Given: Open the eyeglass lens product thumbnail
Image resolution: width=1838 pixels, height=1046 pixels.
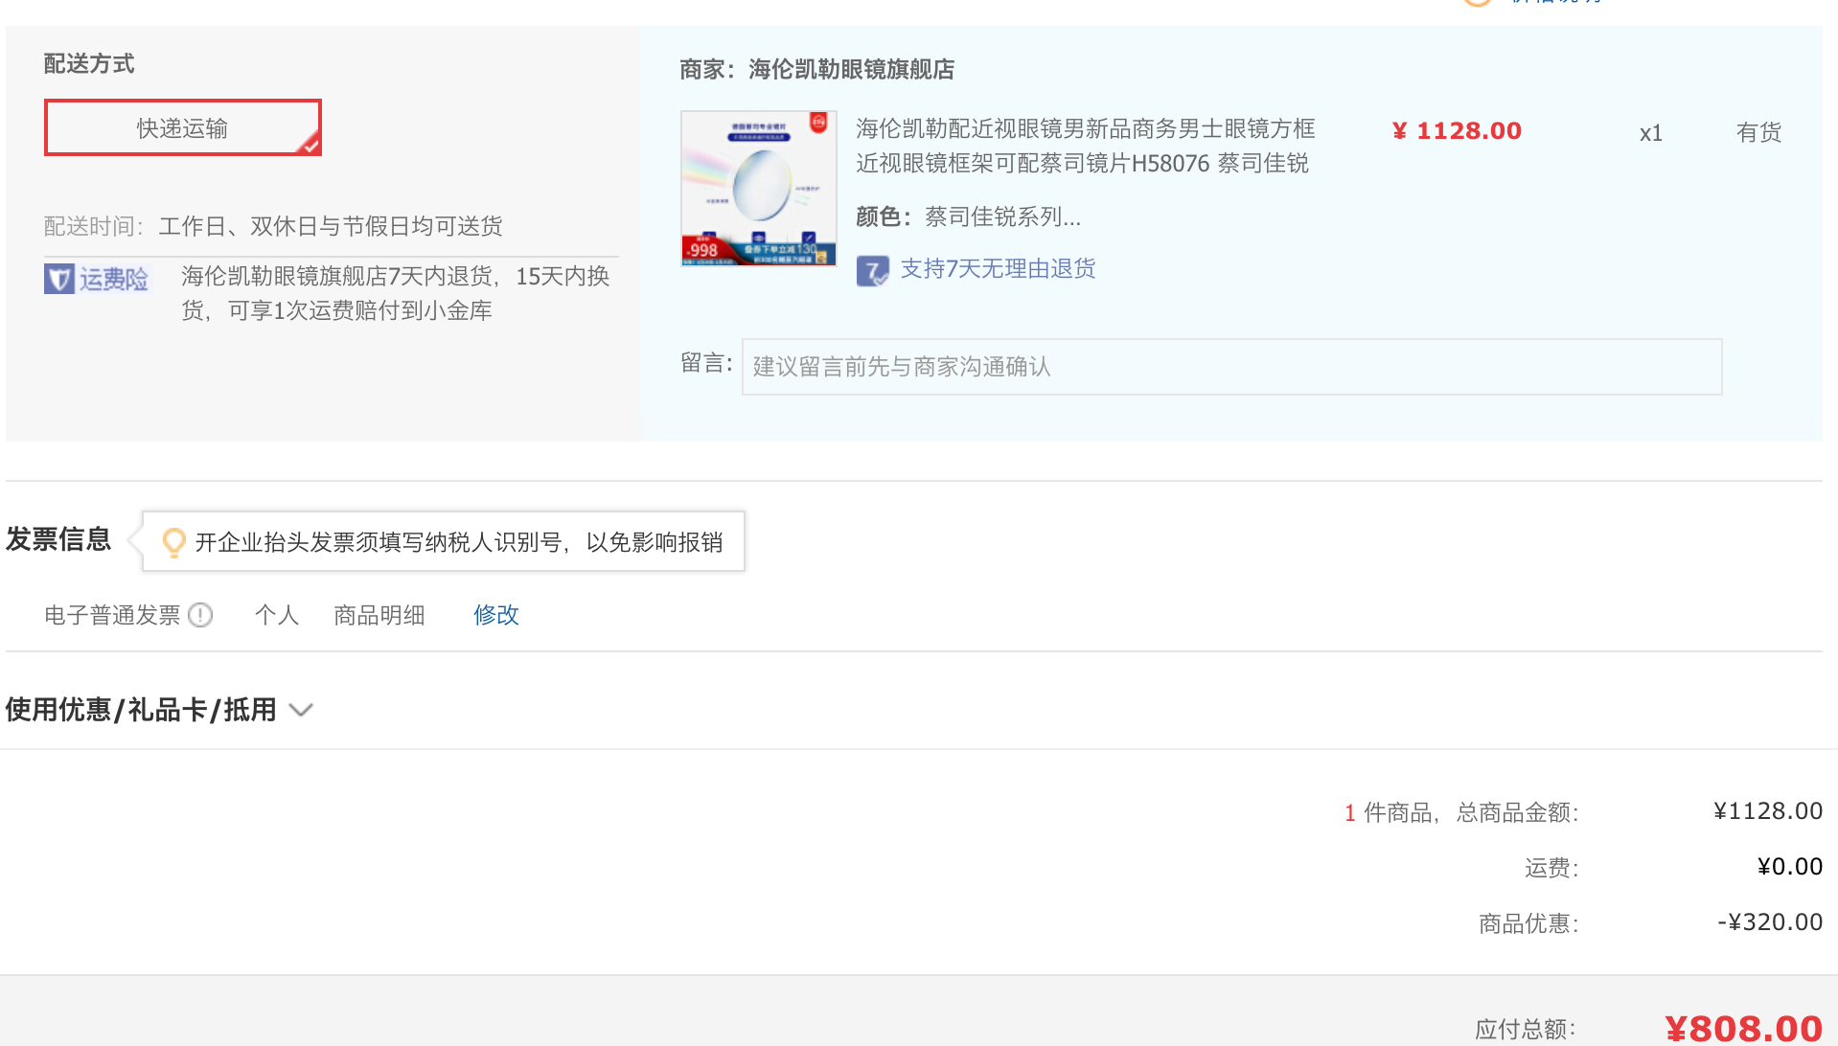Looking at the screenshot, I should pos(758,189).
